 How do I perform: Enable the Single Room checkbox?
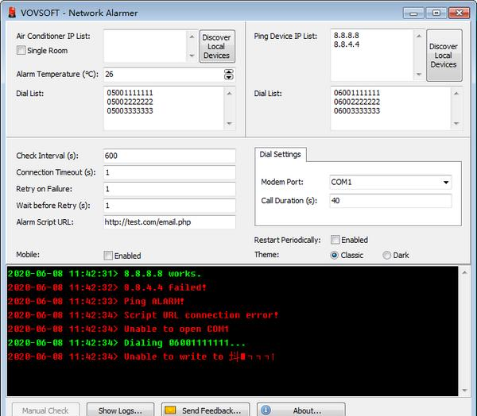tap(21, 51)
